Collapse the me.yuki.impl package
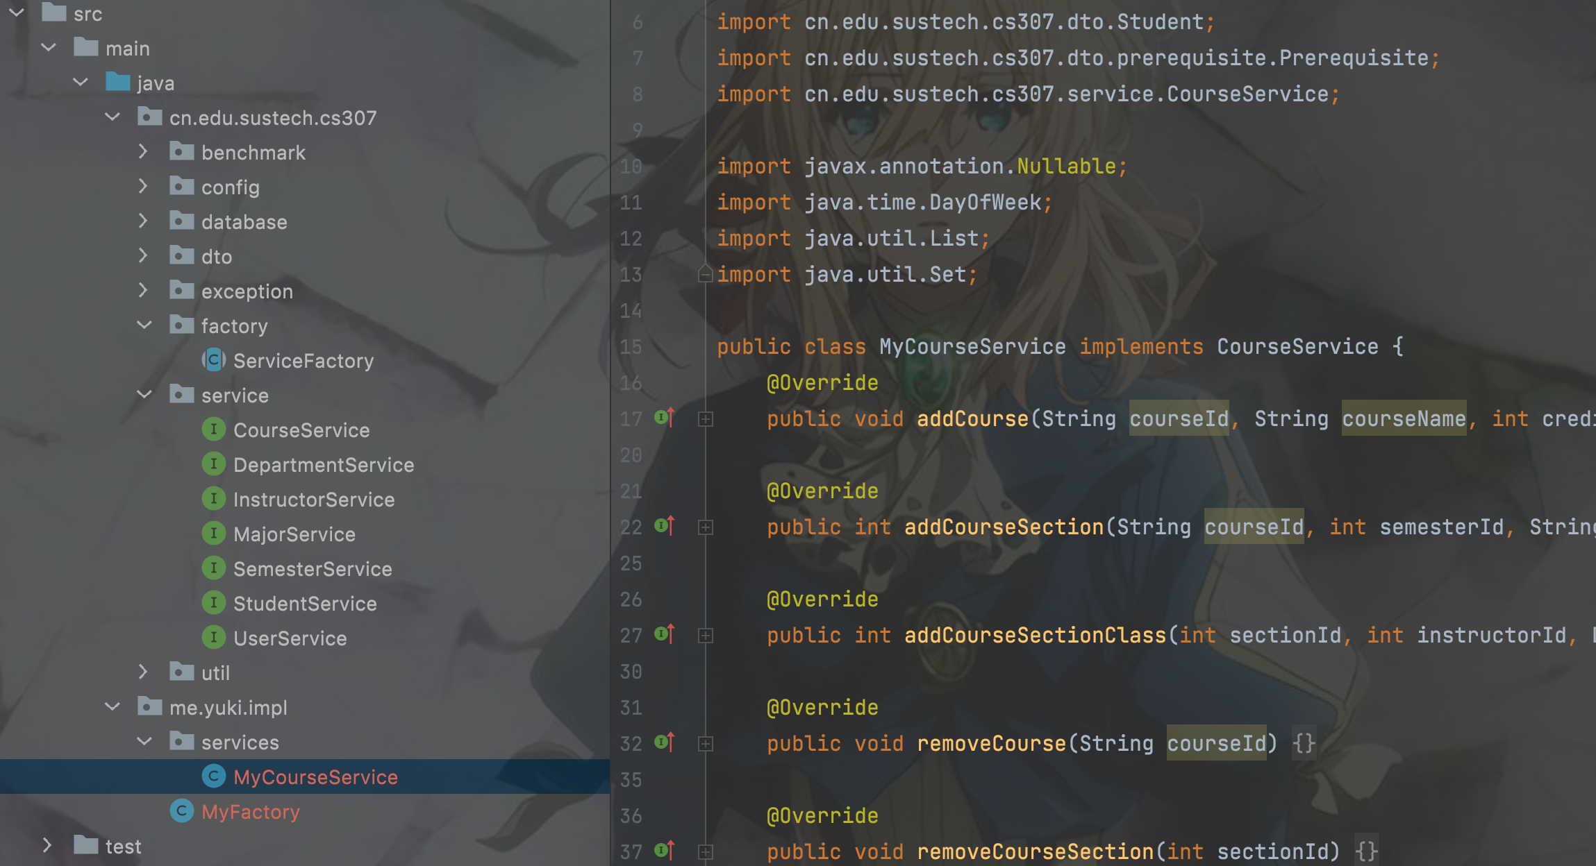The image size is (1596, 866). click(x=113, y=707)
